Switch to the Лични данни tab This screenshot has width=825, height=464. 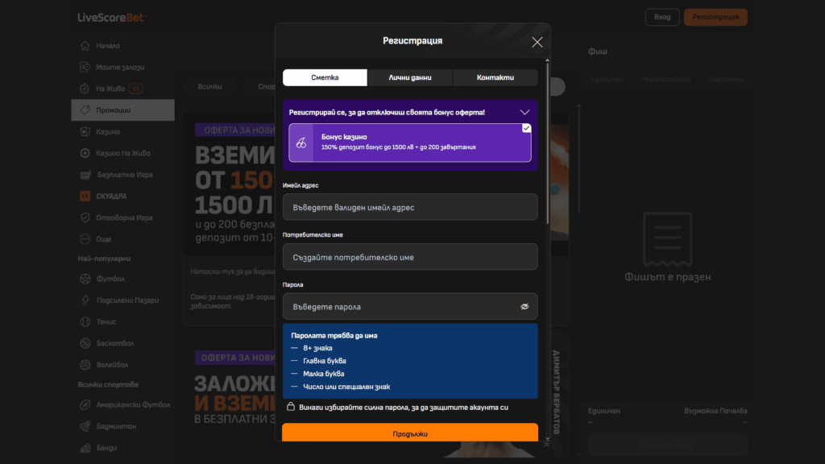tap(411, 77)
